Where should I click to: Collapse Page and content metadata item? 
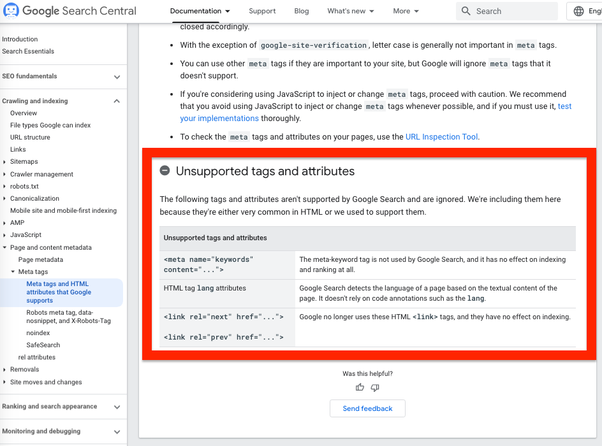(x=4, y=247)
